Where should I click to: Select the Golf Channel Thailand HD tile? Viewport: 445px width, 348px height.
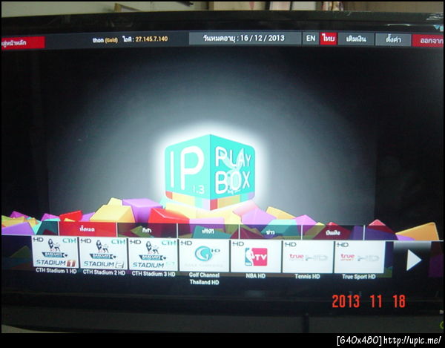(204, 255)
